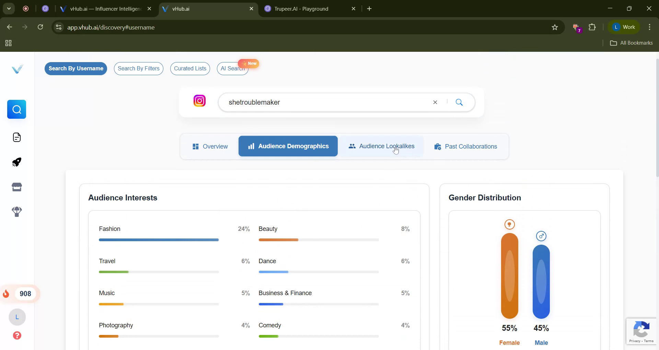The height and width of the screenshot is (350, 659).
Task: Open the Work profile menu in Chrome
Action: [624, 27]
